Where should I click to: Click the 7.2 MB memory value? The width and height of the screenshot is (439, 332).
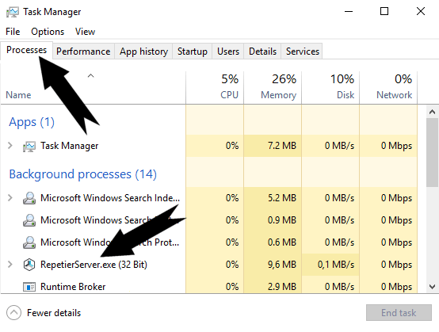(282, 146)
